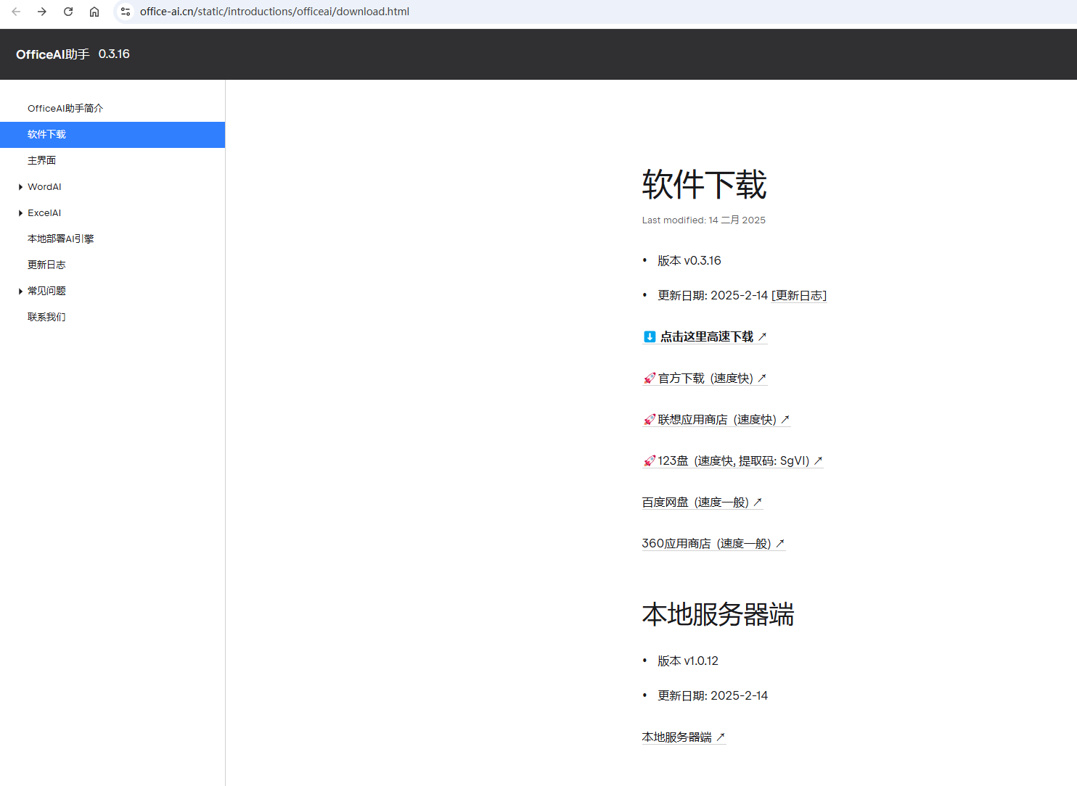Viewport: 1077px width, 786px height.
Task: Click the external-link arrow after 百度网盘
Action: pos(758,502)
